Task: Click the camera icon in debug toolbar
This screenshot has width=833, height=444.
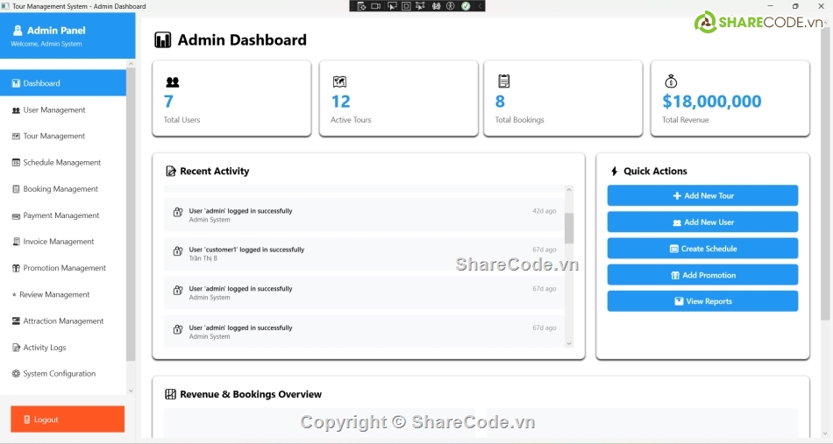Action: [376, 6]
